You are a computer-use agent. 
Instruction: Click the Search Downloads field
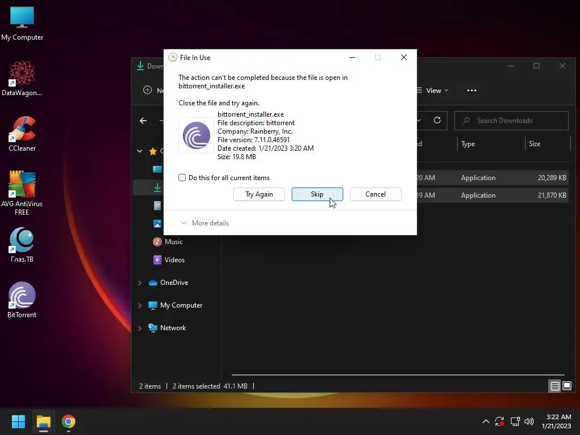(x=511, y=121)
